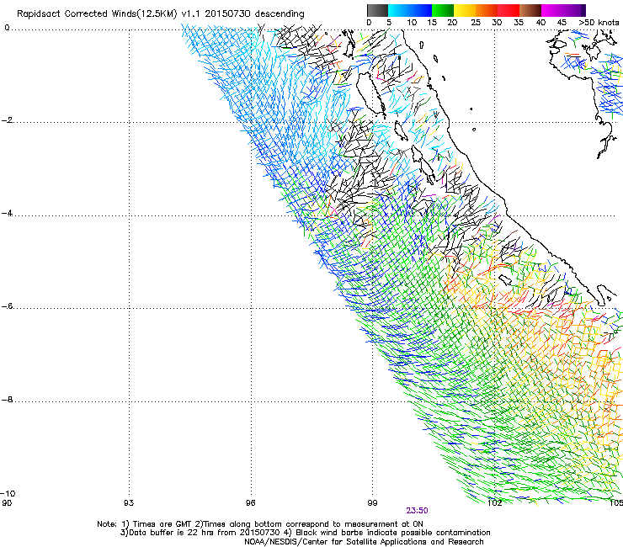Click the latitude axis label '-4'
This screenshot has height=547, width=623.
tap(8, 213)
